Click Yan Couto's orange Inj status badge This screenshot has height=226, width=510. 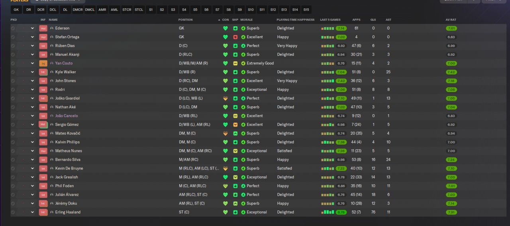tap(43, 63)
